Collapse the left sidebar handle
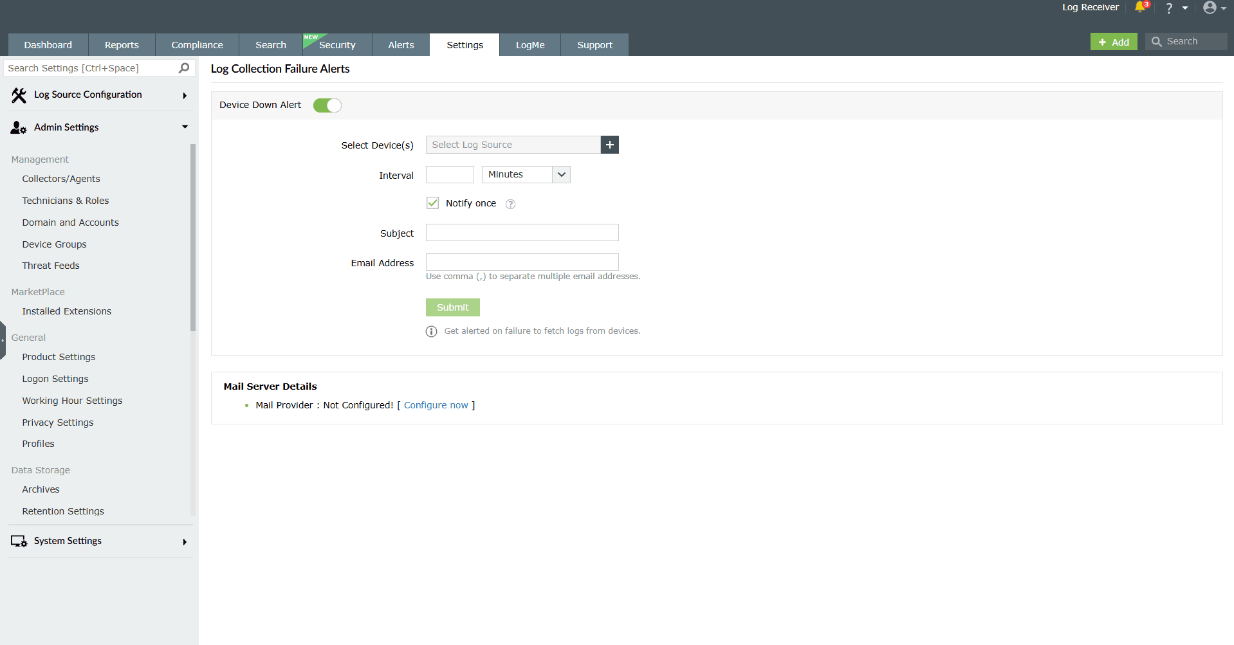 click(3, 340)
